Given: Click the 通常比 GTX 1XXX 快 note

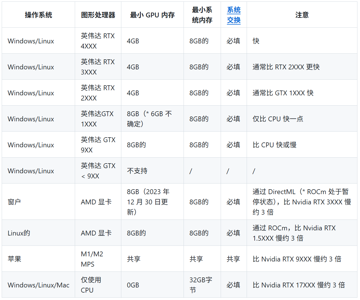Looking at the screenshot, I should click(283, 93).
